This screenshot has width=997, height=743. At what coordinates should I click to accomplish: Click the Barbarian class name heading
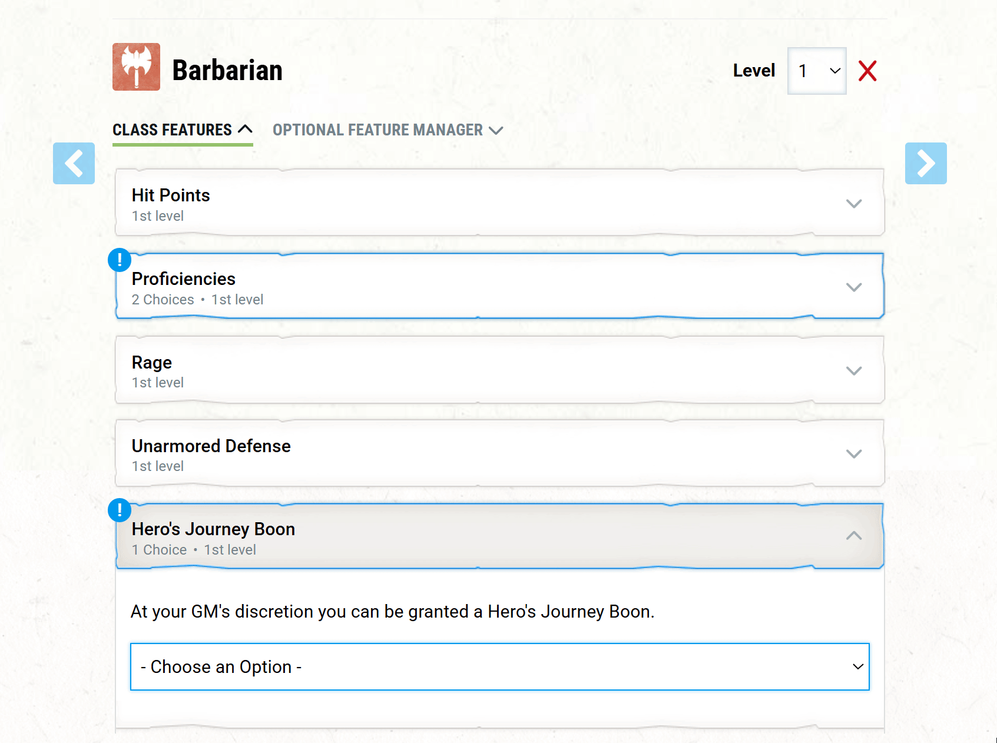(227, 71)
